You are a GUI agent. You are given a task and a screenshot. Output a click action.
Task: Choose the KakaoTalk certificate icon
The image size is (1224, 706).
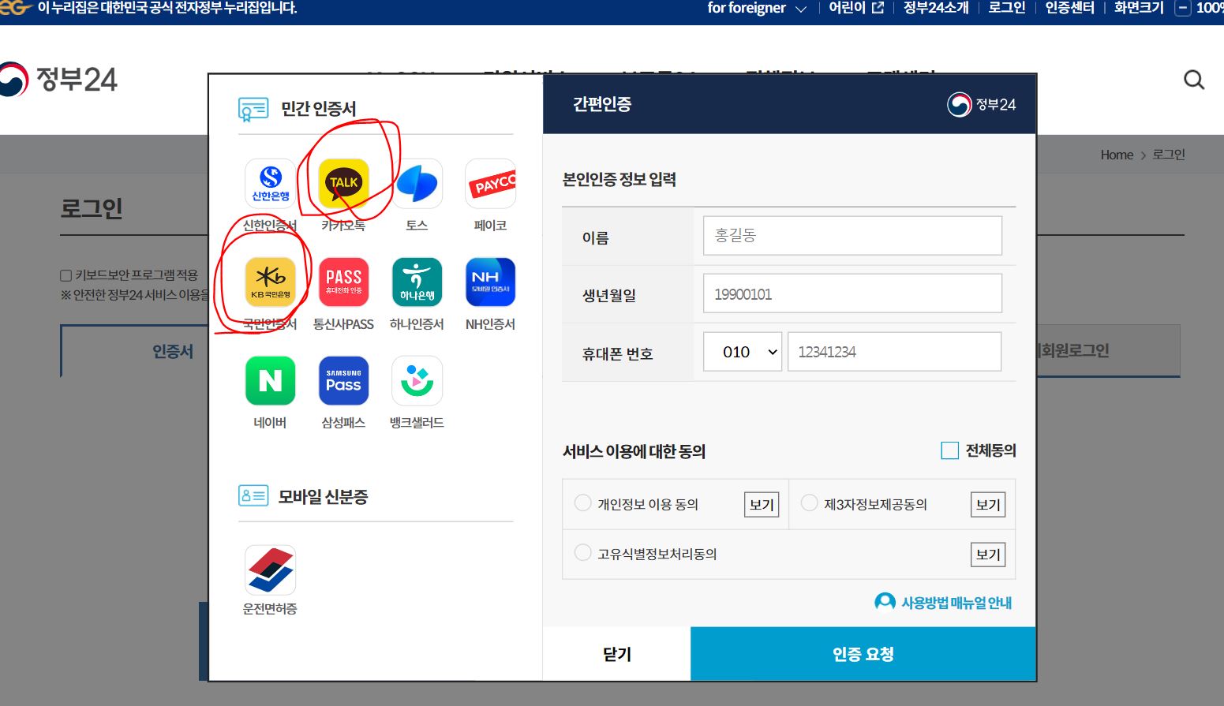(x=343, y=184)
